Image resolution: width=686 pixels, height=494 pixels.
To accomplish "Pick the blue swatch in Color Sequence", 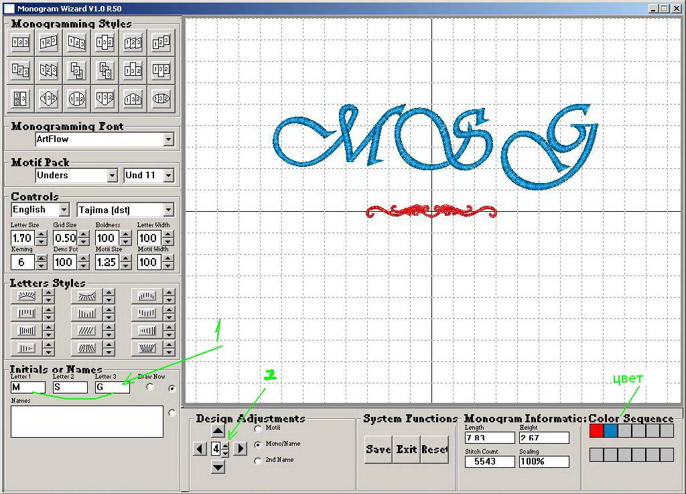I will pyautogui.click(x=610, y=431).
